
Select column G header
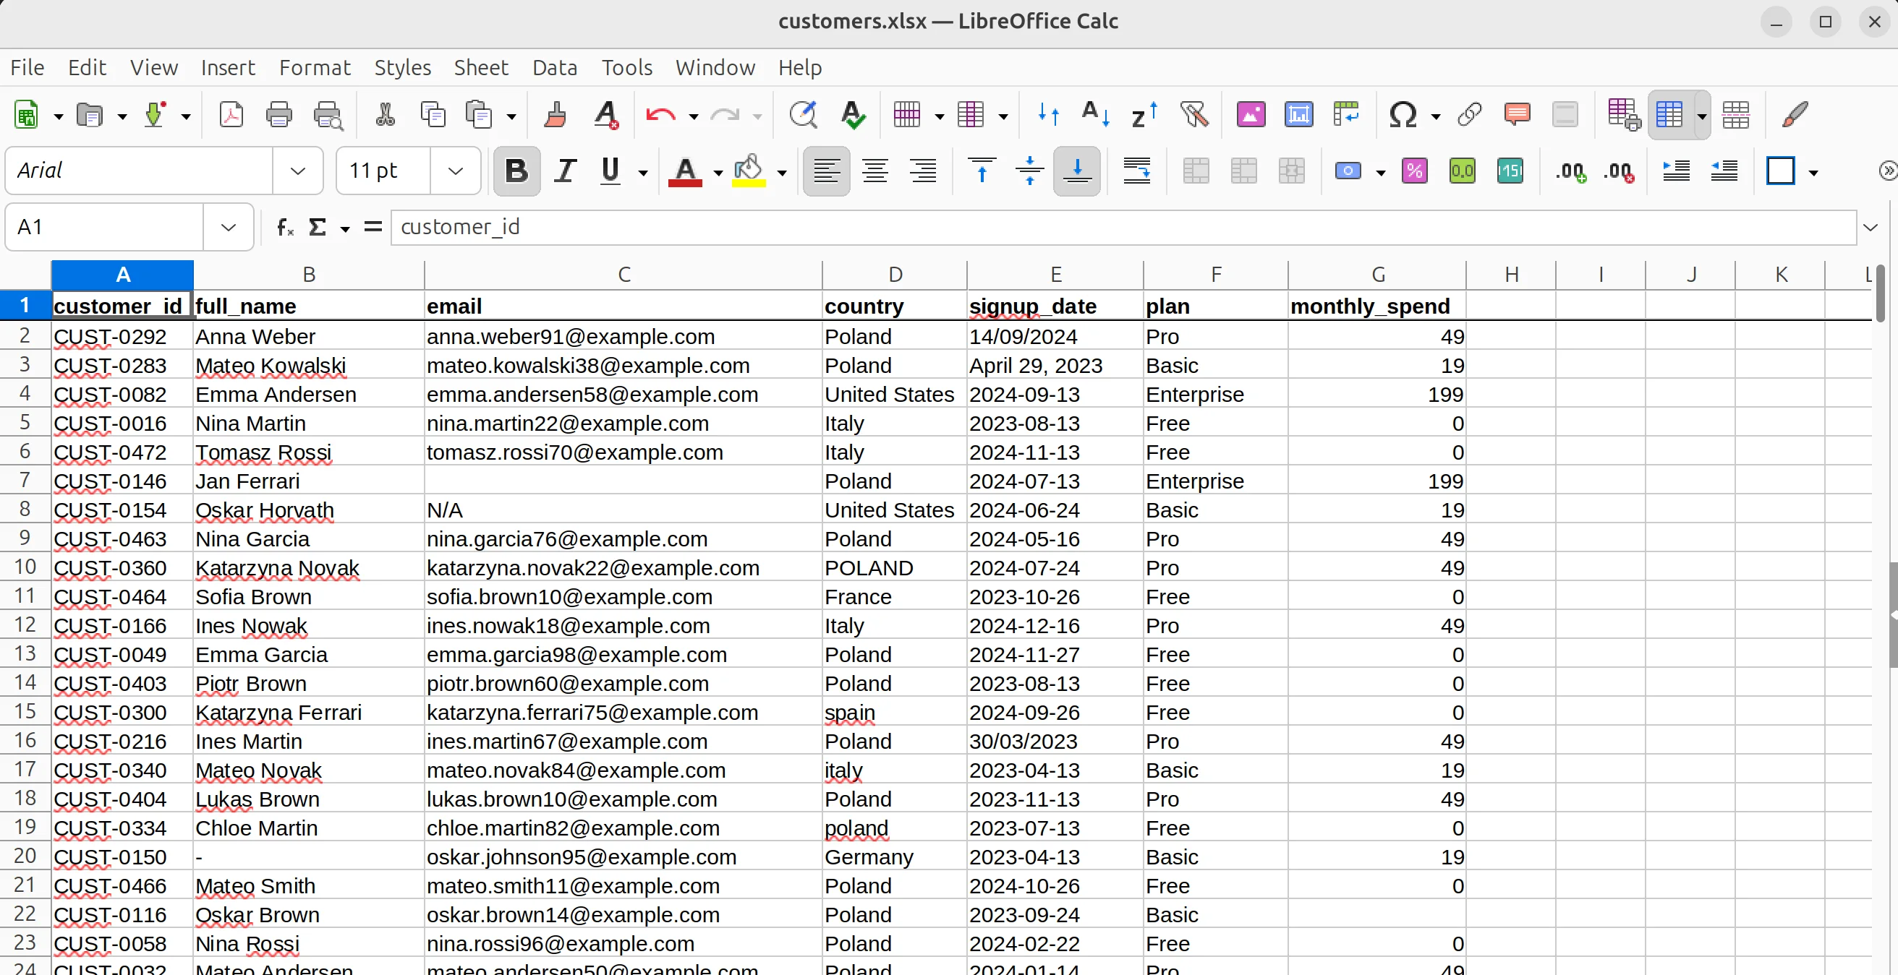[x=1377, y=275]
